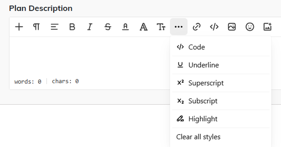This screenshot has width=281, height=147.
Task: Toggle strikethrough formatting
Action: click(108, 27)
